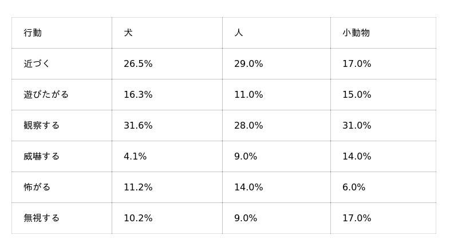Select the 観察する row label
The image size is (458, 251).
pyautogui.click(x=42, y=126)
